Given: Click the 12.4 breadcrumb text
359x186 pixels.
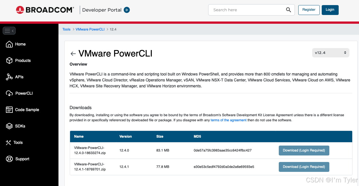Looking at the screenshot, I should click(113, 29).
